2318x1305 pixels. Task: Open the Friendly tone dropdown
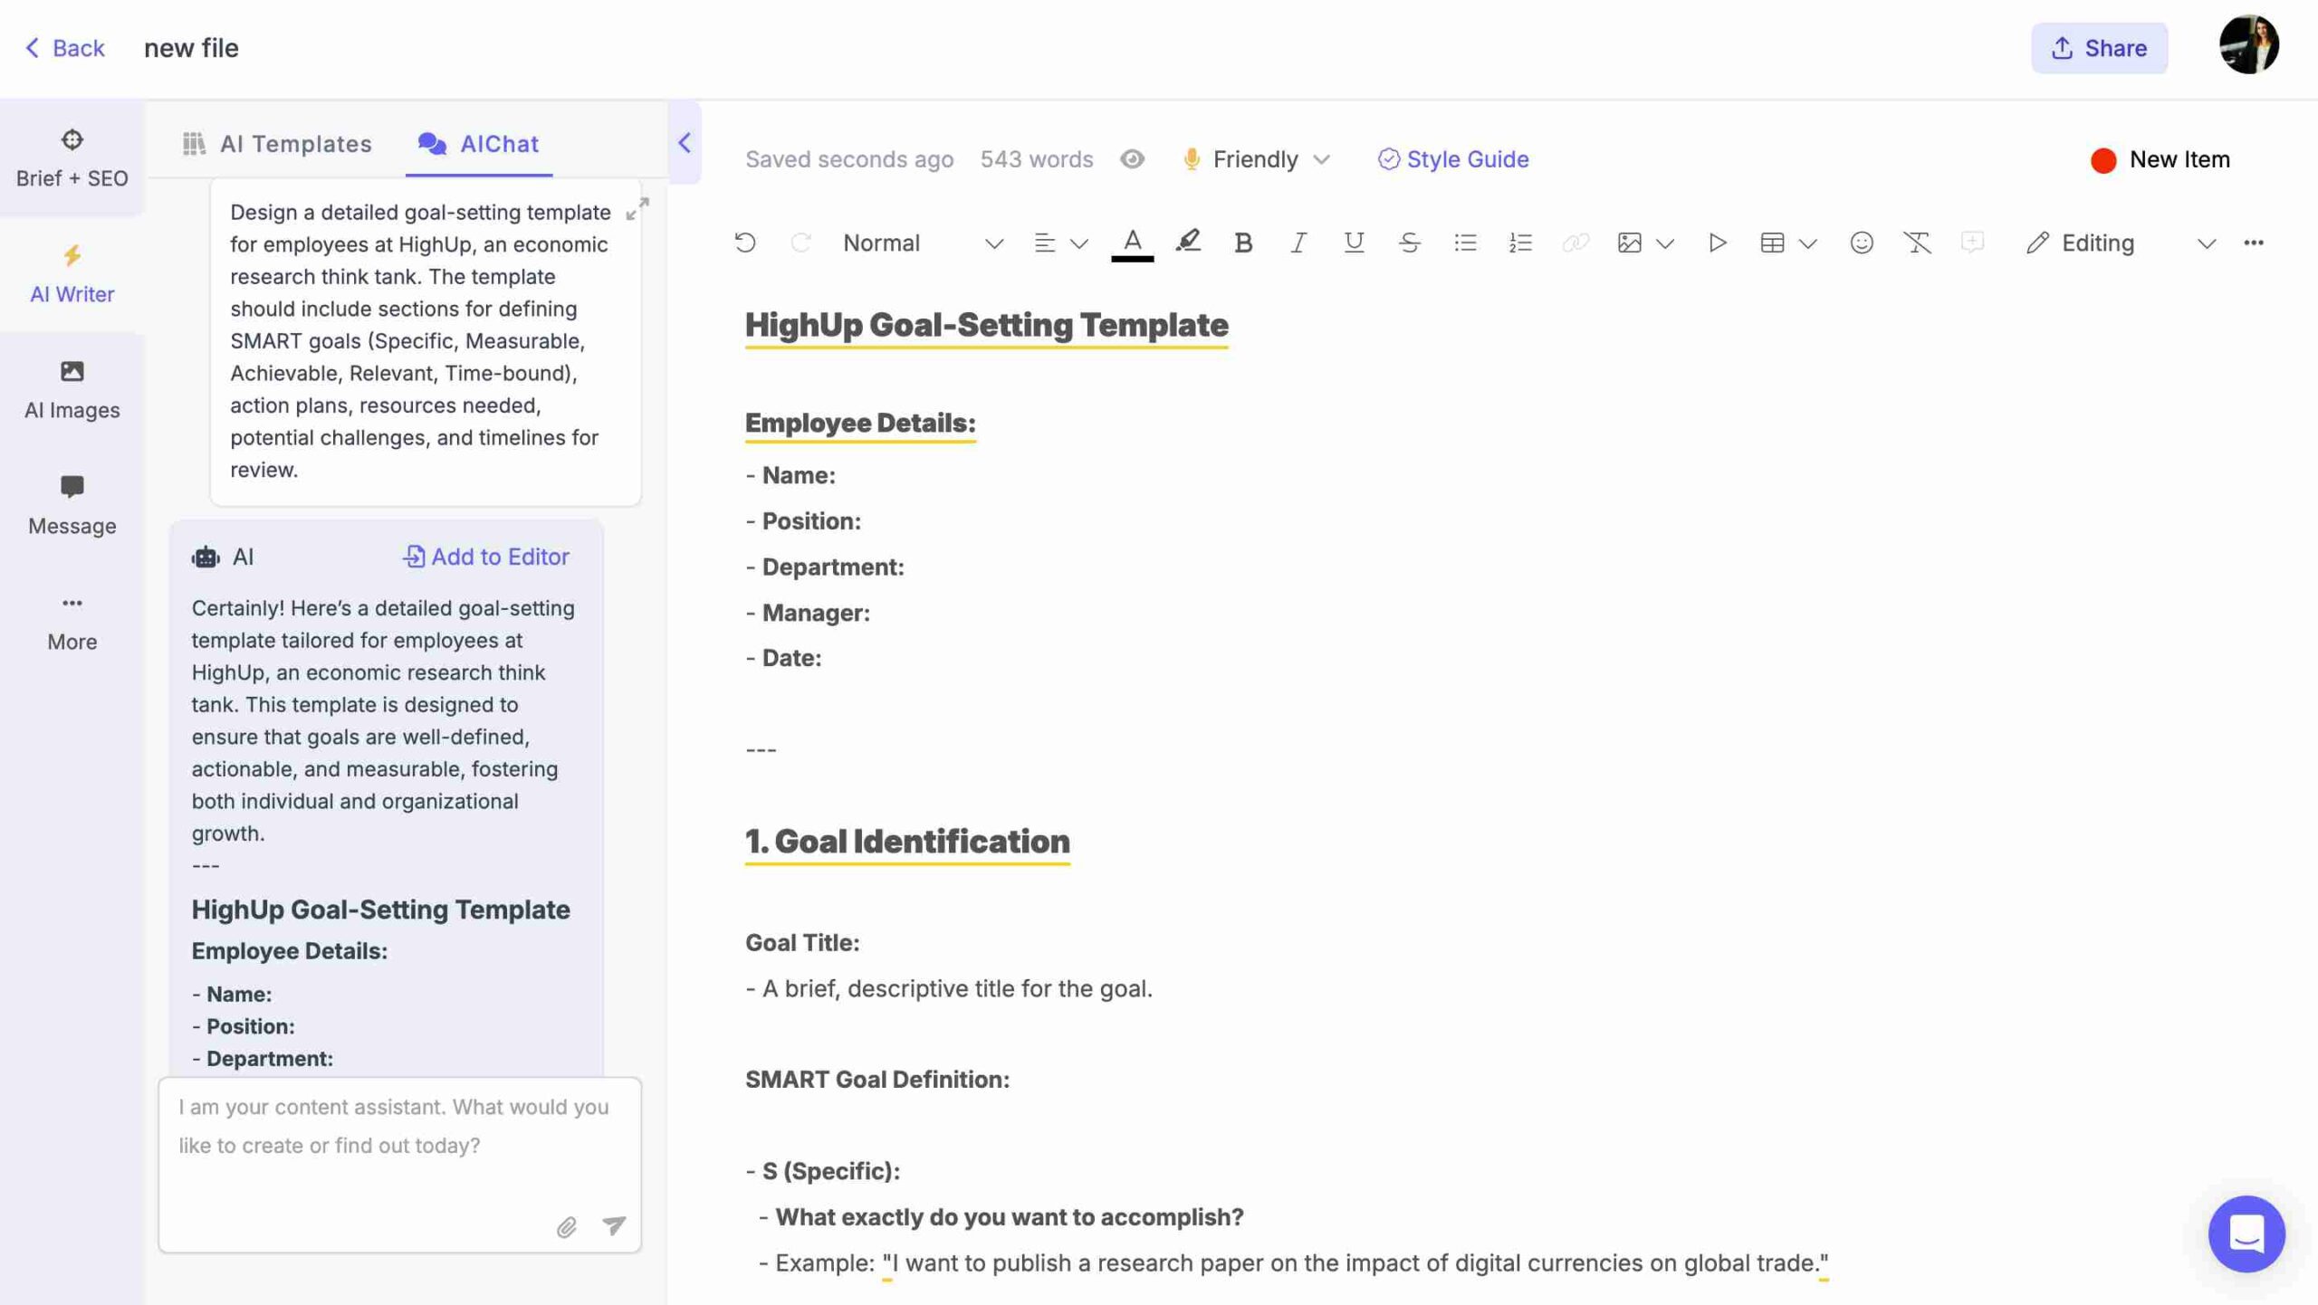(1257, 159)
